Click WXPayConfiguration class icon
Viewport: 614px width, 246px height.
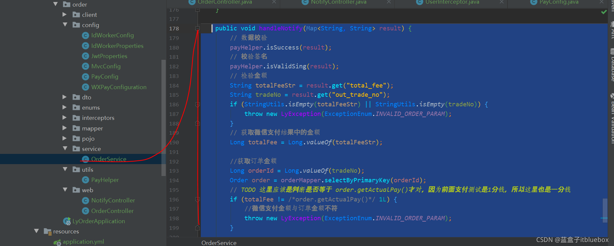point(85,87)
